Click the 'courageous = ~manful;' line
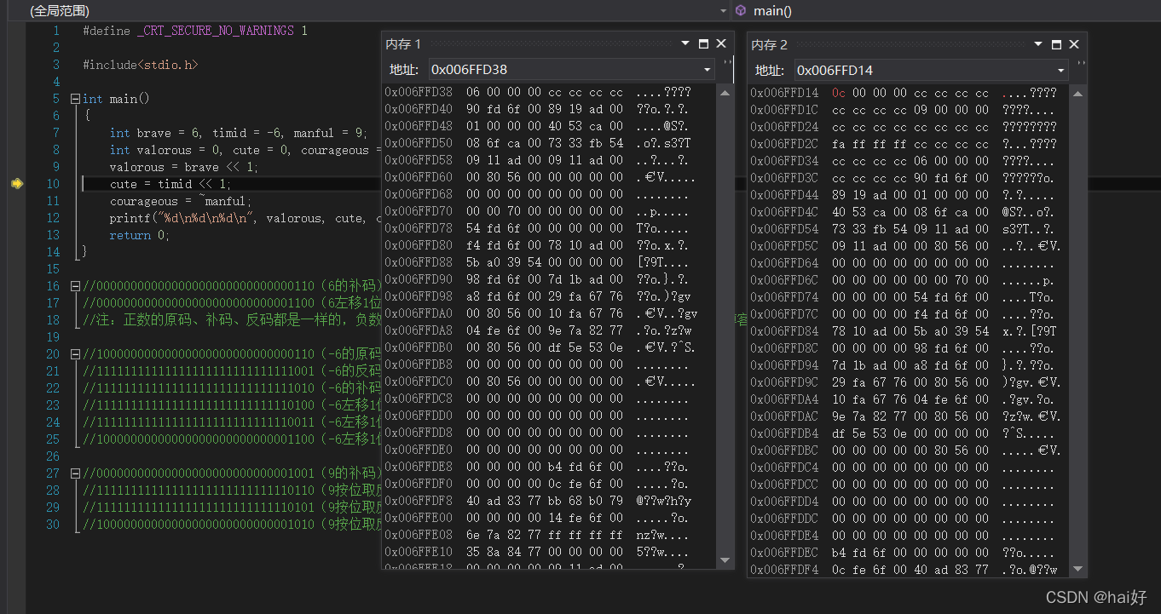Image resolution: width=1161 pixels, height=614 pixels. [x=181, y=201]
